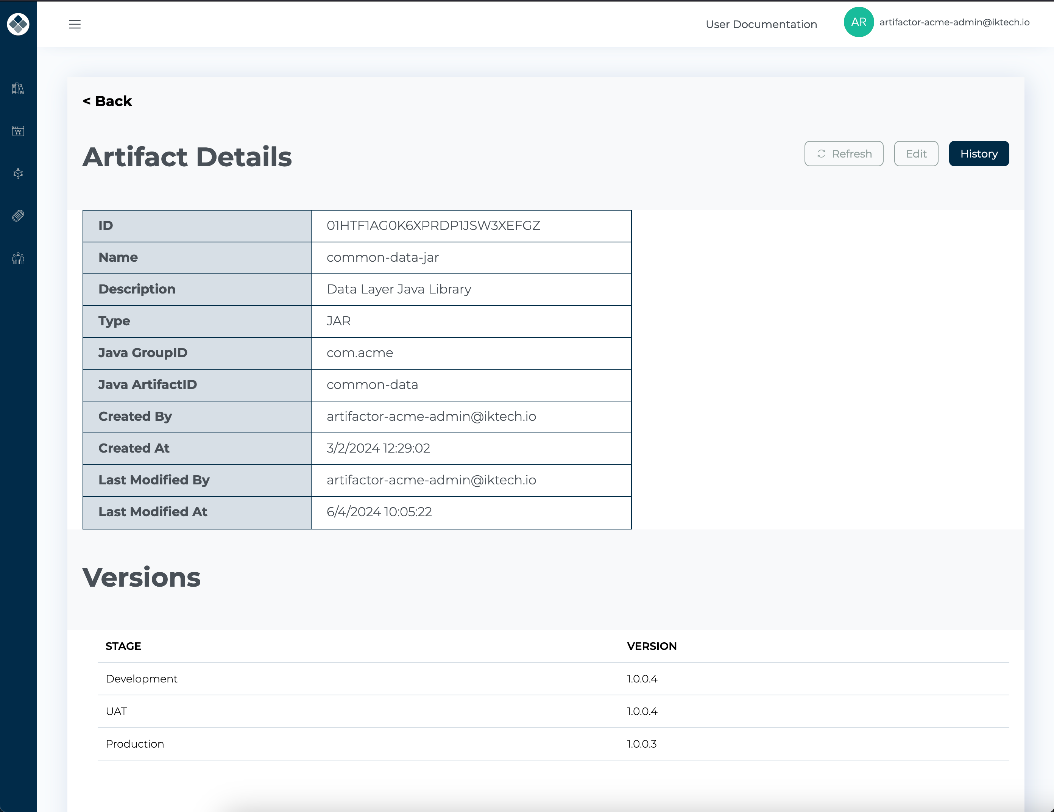Open User Documentation
This screenshot has height=812, width=1054.
point(761,24)
